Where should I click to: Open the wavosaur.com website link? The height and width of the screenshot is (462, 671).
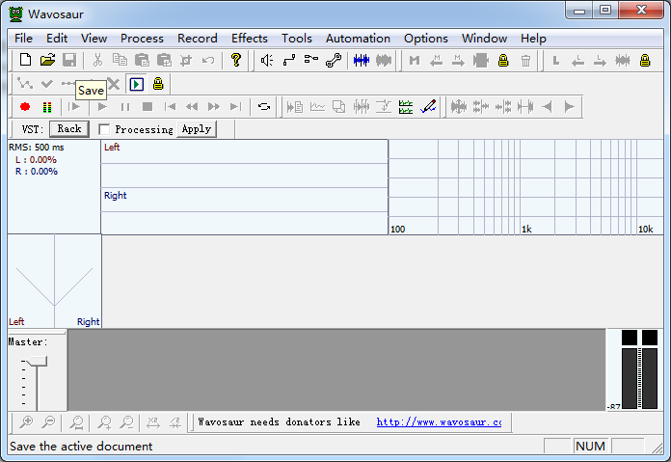pyautogui.click(x=439, y=422)
